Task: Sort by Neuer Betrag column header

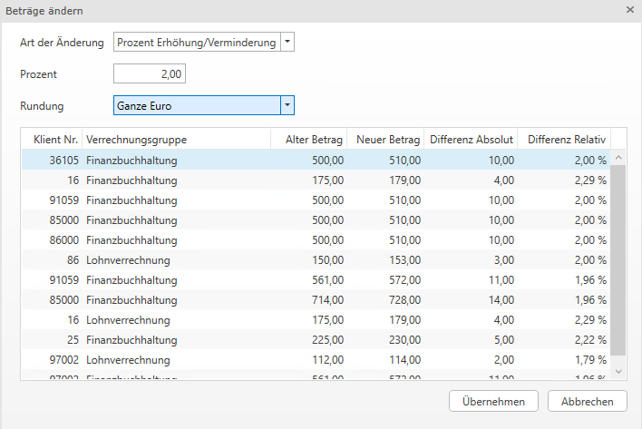Action: pyautogui.click(x=385, y=139)
